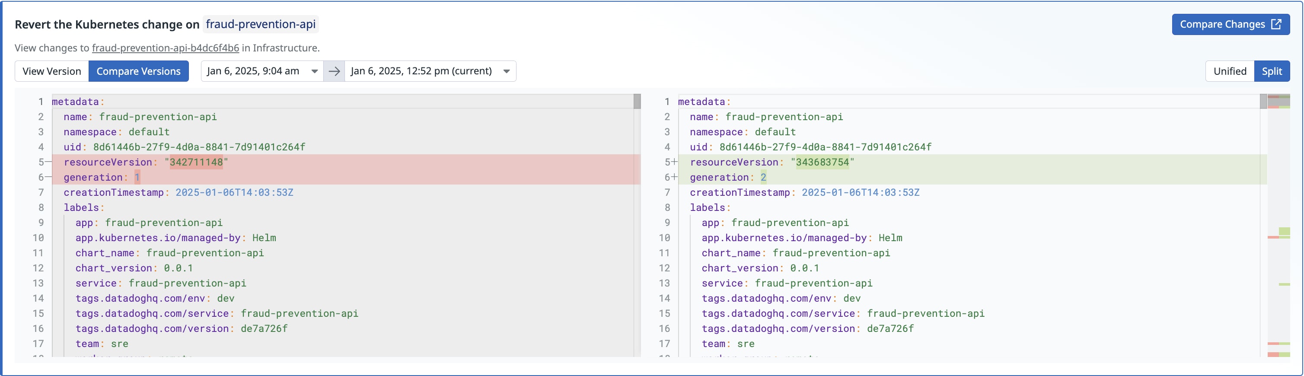The height and width of the screenshot is (376, 1304).
Task: Click the minus marker on left line 6
Action: pos(48,177)
